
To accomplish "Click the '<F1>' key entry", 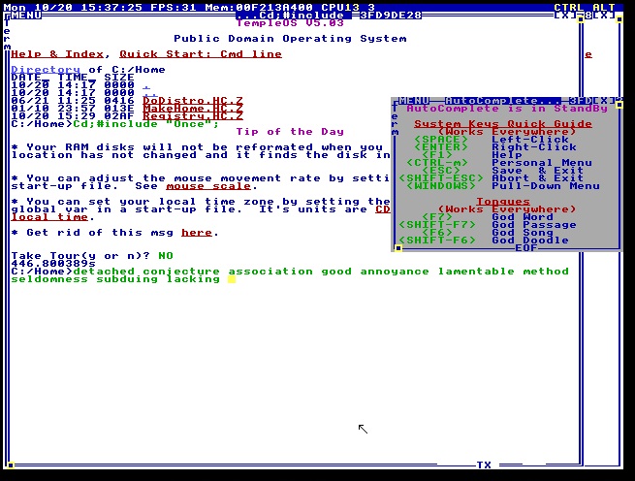I will coord(437,155).
